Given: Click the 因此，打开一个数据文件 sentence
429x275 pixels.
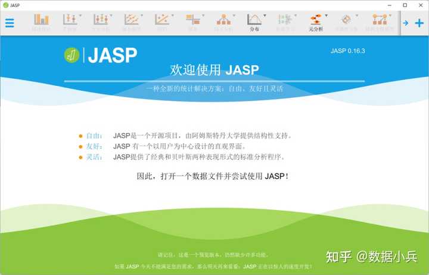Looking at the screenshot, I should click(212, 176).
